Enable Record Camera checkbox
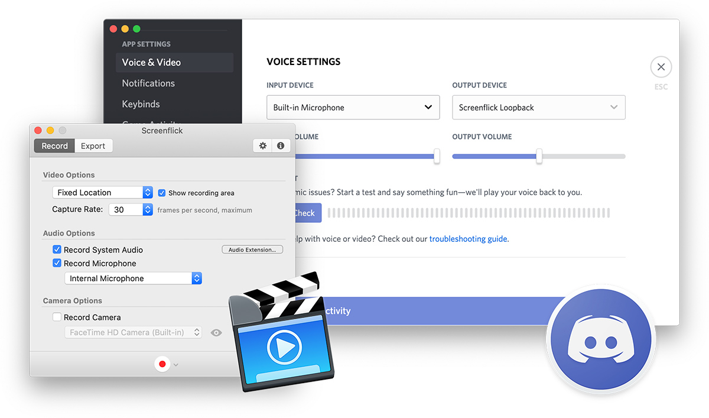 [57, 317]
